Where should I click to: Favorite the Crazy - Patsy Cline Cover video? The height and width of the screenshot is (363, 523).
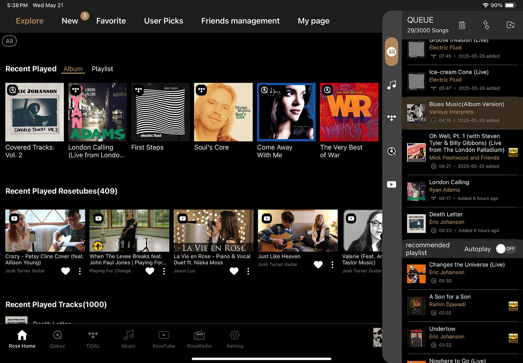pos(66,271)
